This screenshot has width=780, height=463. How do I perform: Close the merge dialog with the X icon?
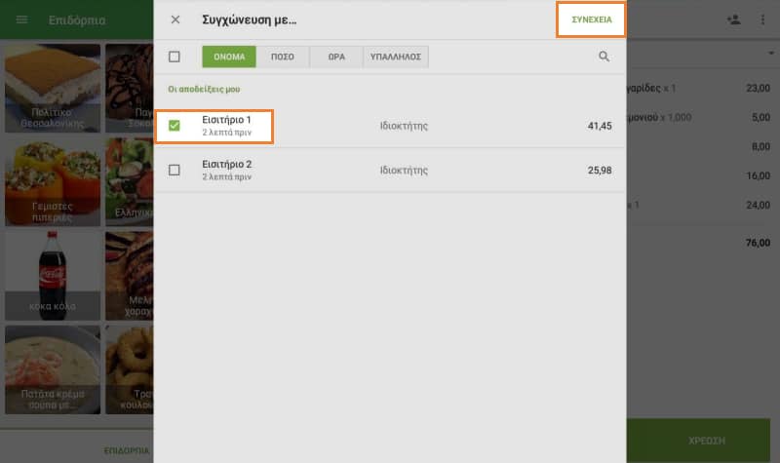[175, 19]
